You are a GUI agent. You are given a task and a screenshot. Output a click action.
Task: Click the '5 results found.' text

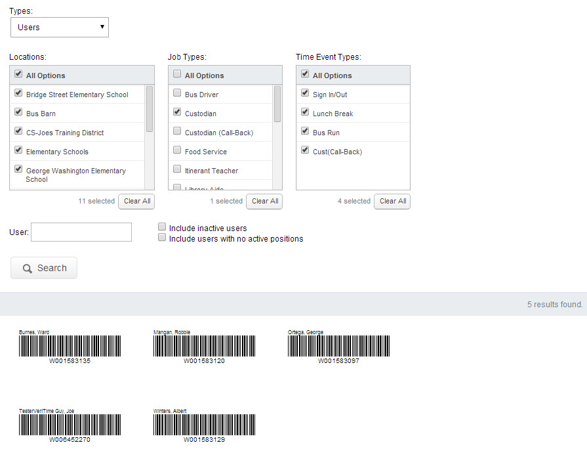click(555, 304)
